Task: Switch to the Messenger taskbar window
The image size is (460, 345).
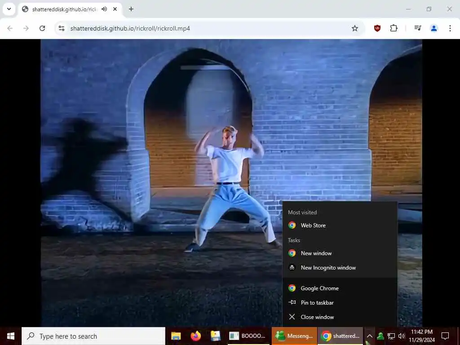Action: (294, 336)
